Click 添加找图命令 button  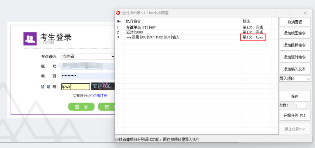tap(295, 33)
